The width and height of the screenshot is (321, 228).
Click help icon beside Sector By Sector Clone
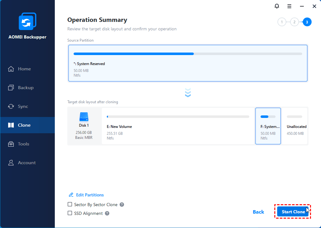click(x=122, y=205)
